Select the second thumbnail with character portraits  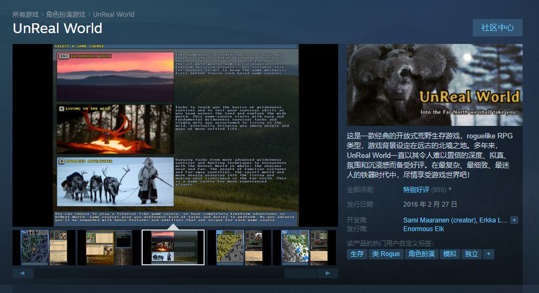pos(109,247)
